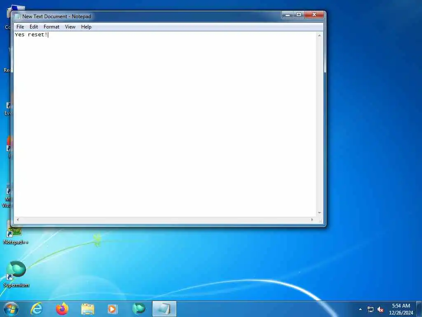Open Windows Media Player from taskbar
This screenshot has height=317, width=422.
113,309
